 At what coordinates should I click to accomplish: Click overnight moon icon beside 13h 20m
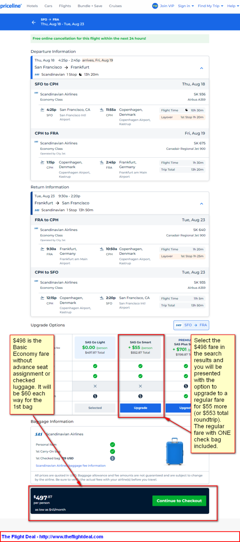81,75
